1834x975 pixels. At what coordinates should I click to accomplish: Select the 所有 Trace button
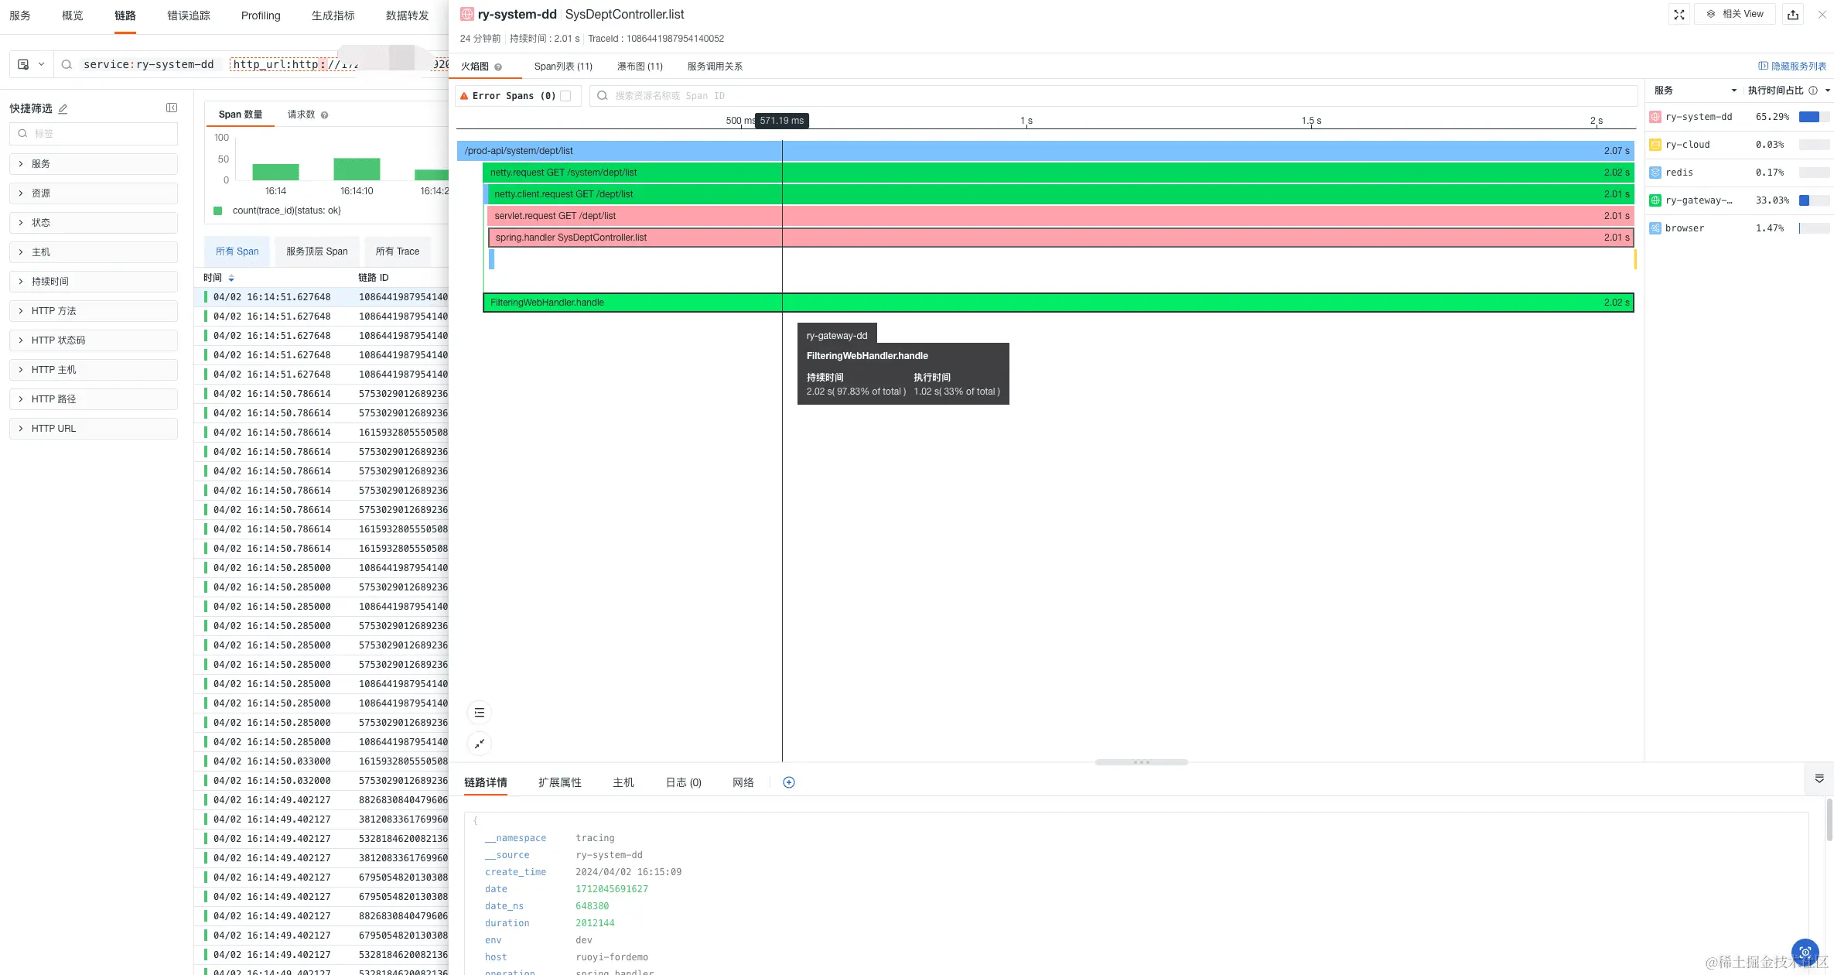[397, 251]
